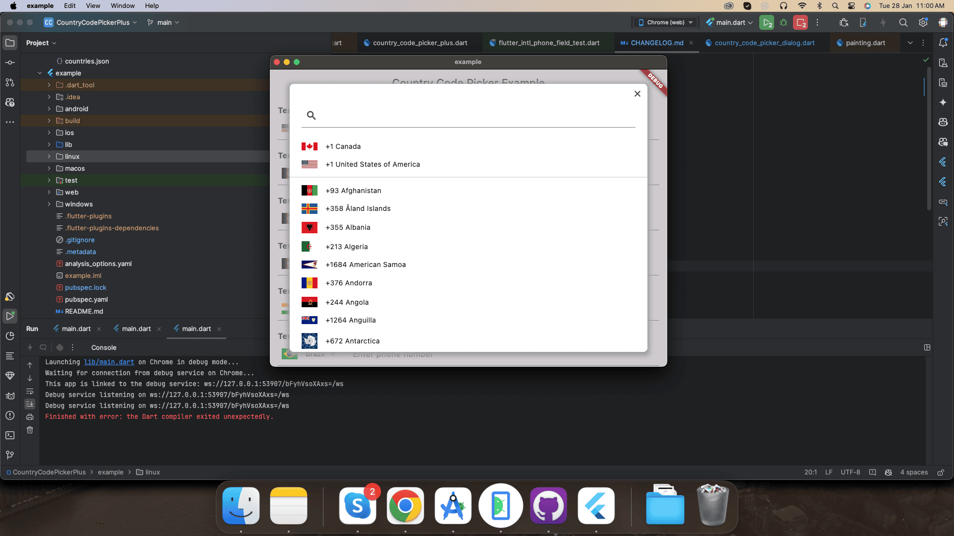
Task: Click the Run panel icon in sidebar
Action: coord(10,316)
